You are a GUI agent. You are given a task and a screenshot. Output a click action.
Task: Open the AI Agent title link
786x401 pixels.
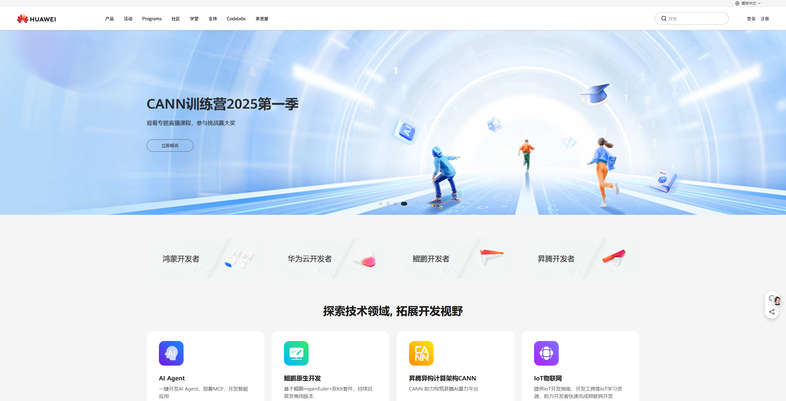[x=172, y=378]
